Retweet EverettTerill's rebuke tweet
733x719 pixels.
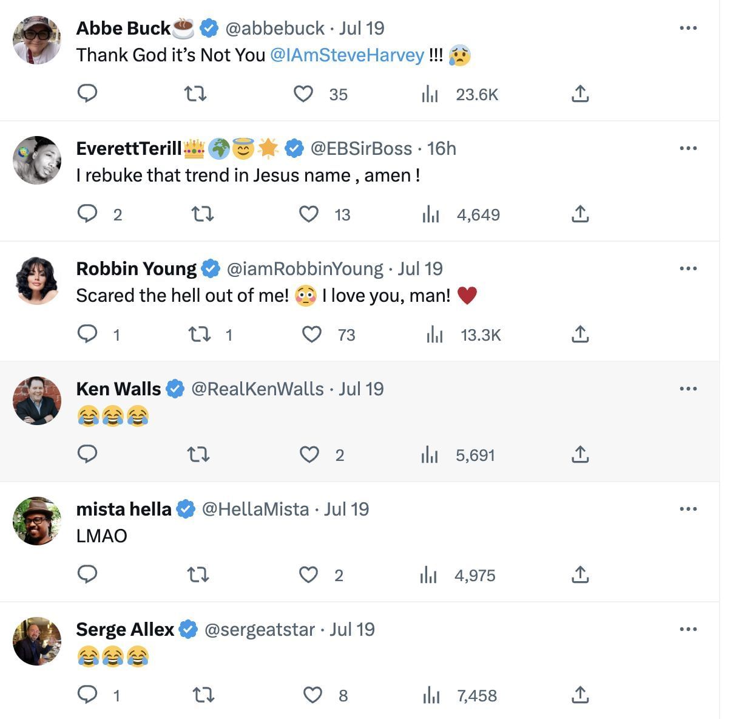tap(203, 214)
